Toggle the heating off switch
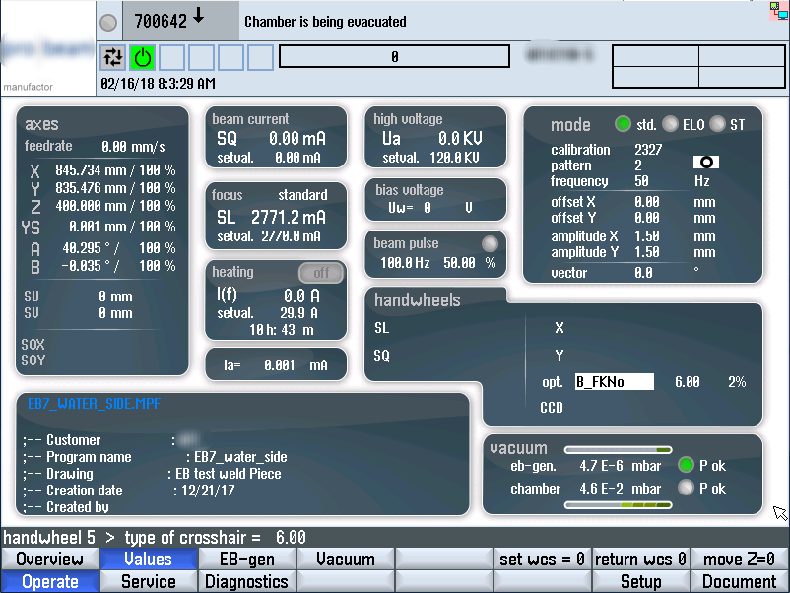790x593 pixels. tap(320, 273)
